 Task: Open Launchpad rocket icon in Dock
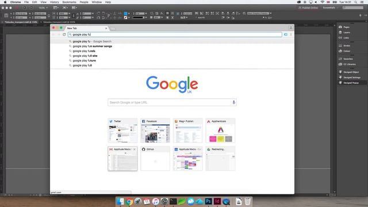138,201
